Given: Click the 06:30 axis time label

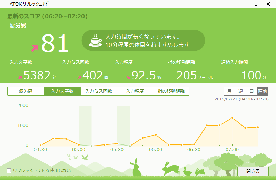Looking at the screenshot, I should [x=194, y=150].
